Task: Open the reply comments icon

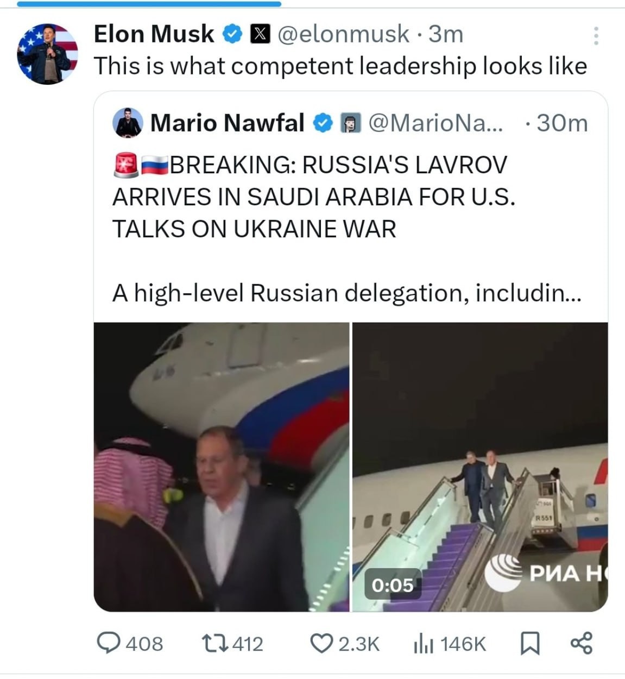Action: tap(109, 644)
